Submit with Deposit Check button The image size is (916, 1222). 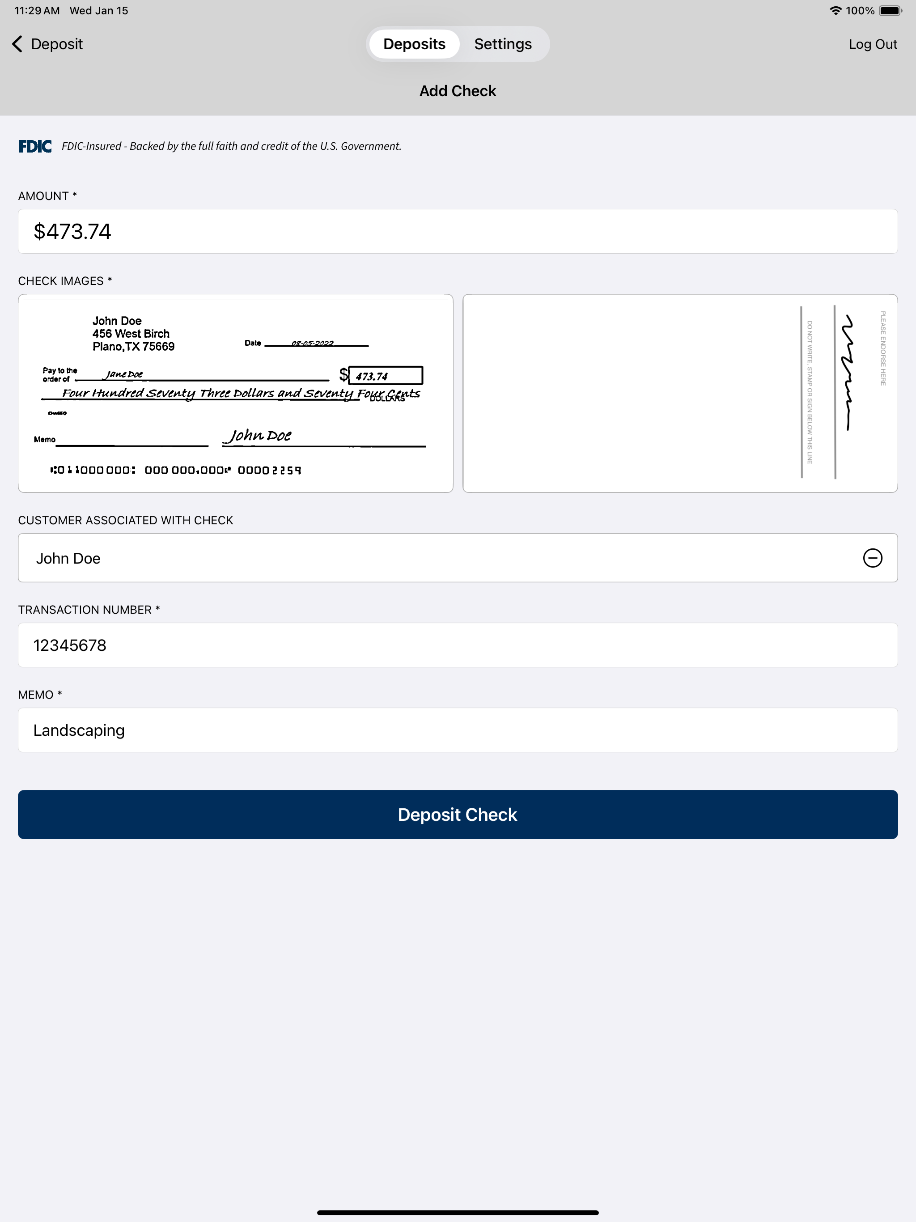click(x=458, y=815)
